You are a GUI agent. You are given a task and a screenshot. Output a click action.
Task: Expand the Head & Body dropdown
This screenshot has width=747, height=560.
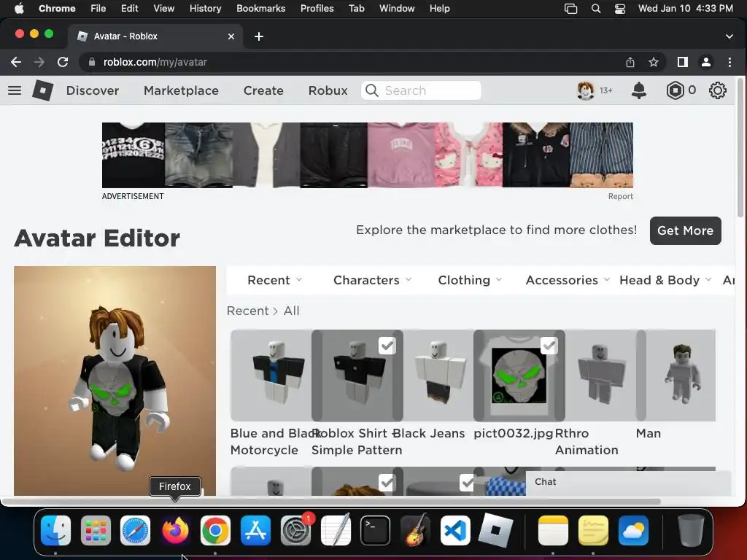pos(665,280)
